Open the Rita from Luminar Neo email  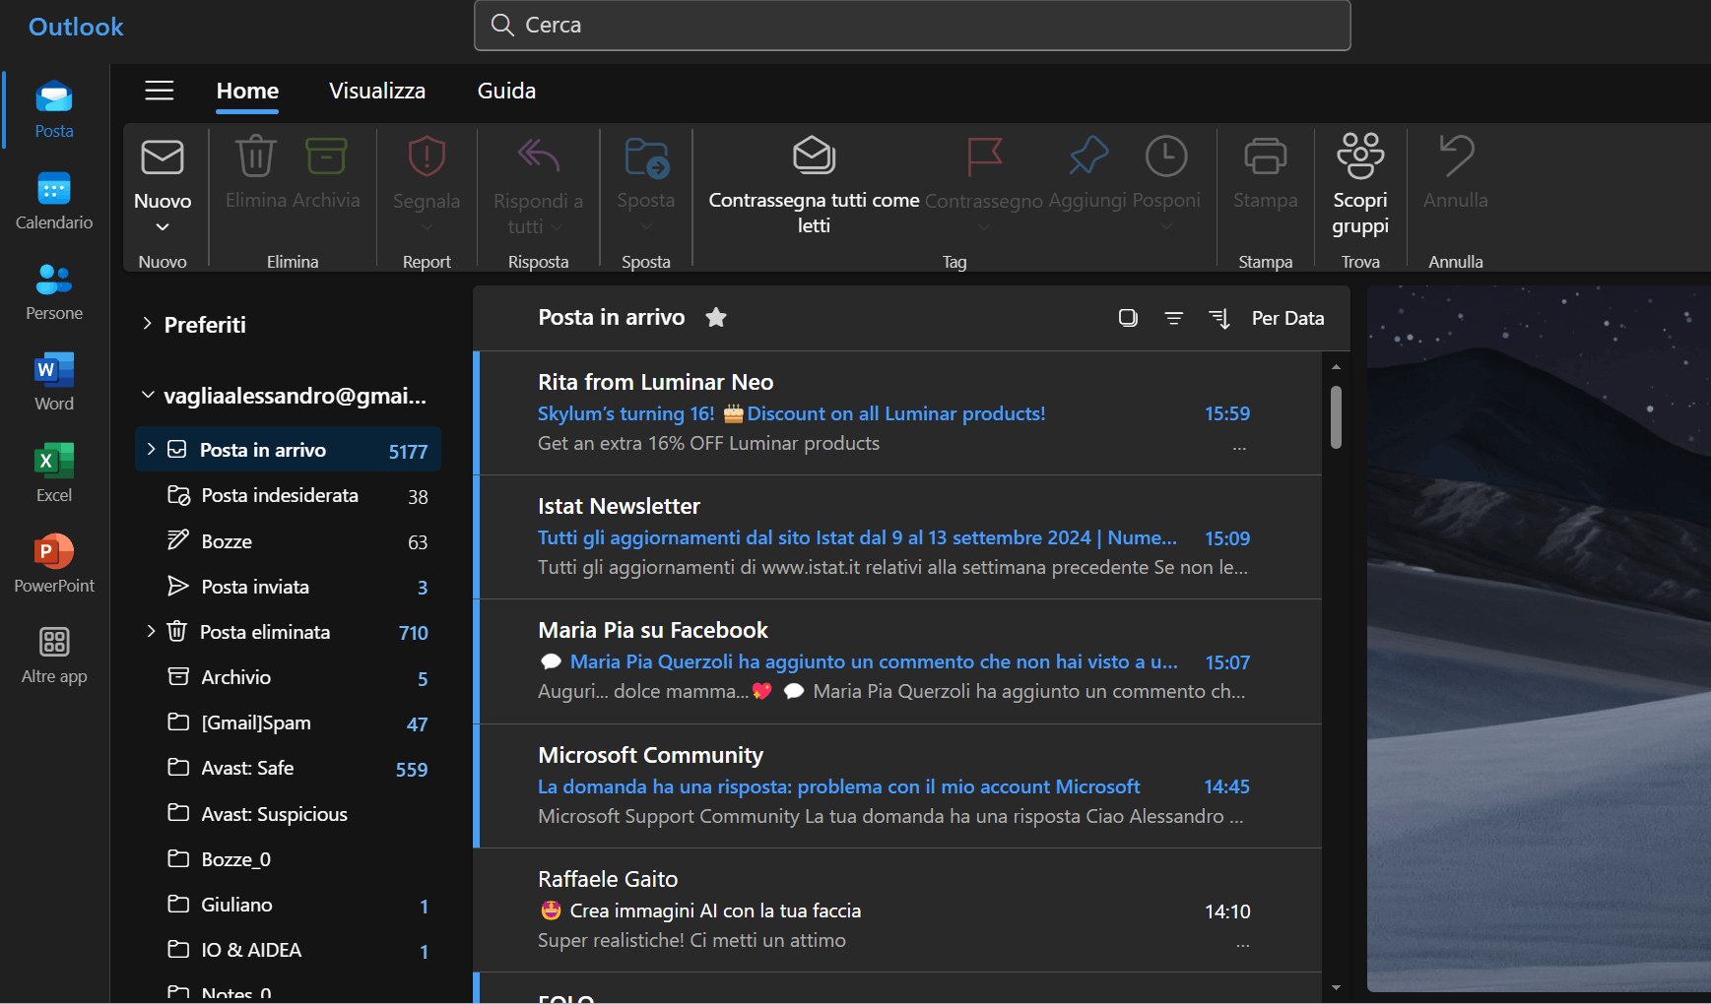(x=897, y=412)
